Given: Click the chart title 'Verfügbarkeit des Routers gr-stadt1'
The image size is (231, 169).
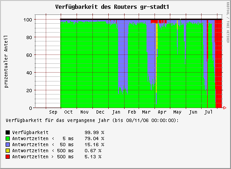Looking at the screenshot, I should (x=112, y=7).
